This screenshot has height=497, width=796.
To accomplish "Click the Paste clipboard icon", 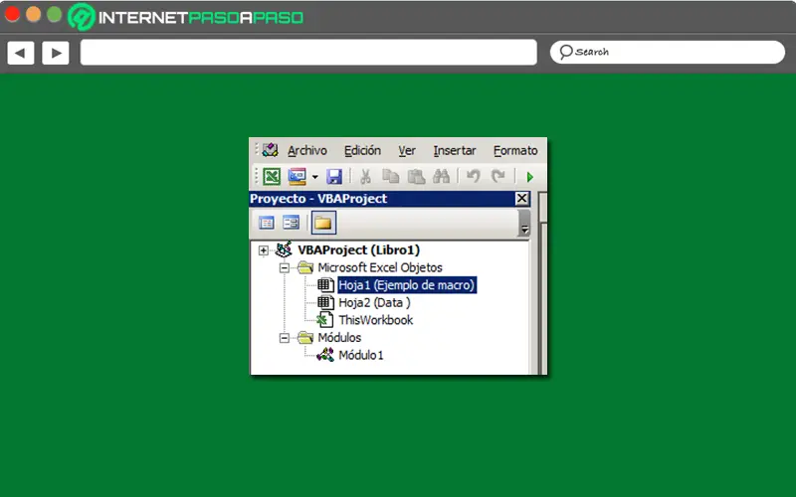I will point(416,177).
